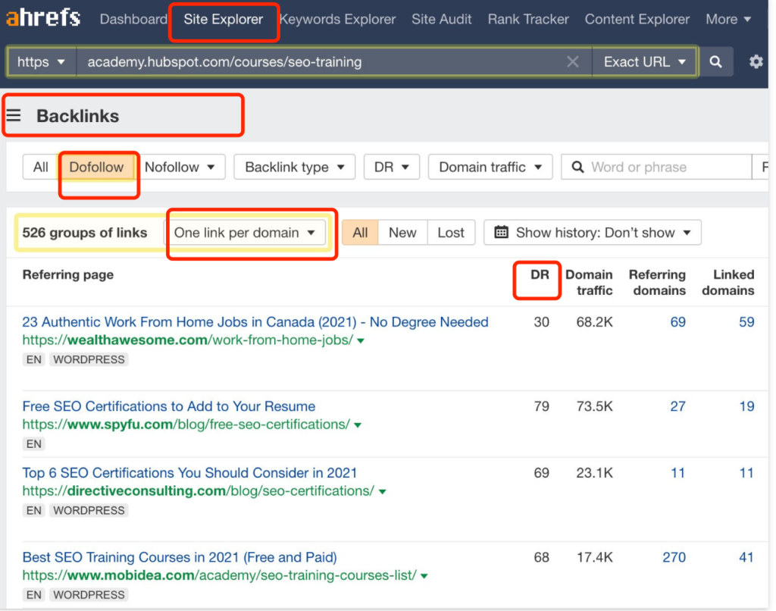The image size is (776, 611).
Task: Click the calendar icon in Show history
Action: 502,232
